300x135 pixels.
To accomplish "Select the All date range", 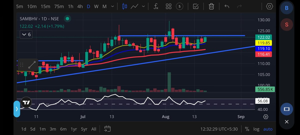I will [94, 129].
